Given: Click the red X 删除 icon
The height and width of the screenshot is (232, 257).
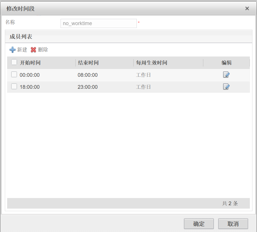Looking at the screenshot, I should pos(33,50).
